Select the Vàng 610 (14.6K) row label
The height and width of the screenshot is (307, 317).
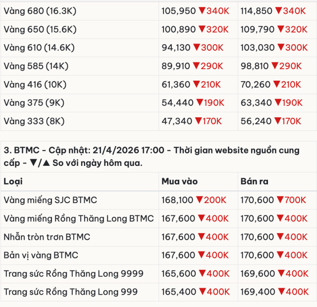click(x=39, y=48)
